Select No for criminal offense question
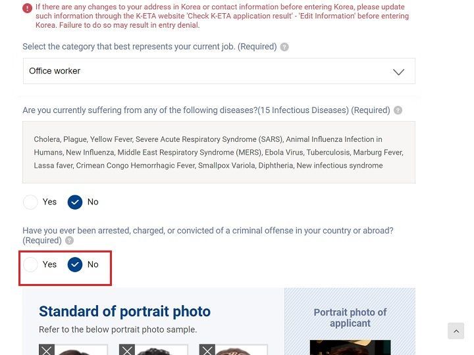The image size is (474, 355). pyautogui.click(x=75, y=264)
